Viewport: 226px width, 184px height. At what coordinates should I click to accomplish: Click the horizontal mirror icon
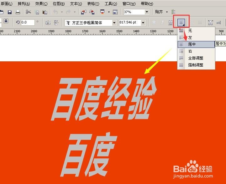tap(48, 23)
